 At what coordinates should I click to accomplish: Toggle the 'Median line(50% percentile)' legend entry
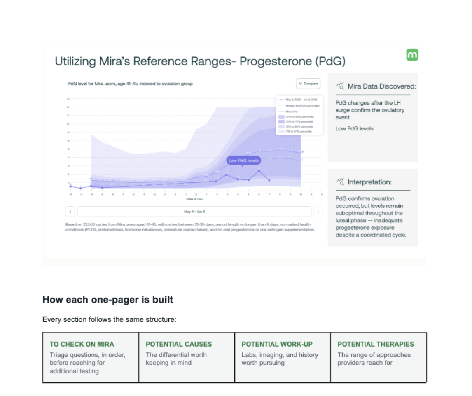click(x=299, y=106)
